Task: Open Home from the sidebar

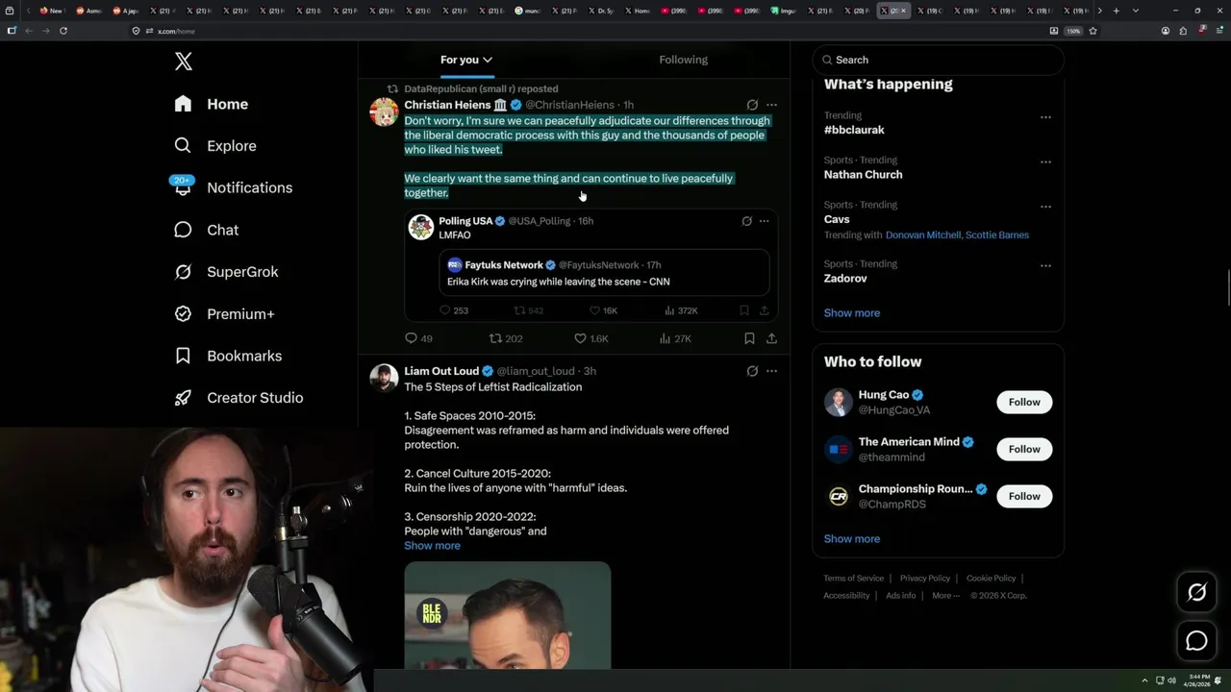Action: (x=212, y=104)
